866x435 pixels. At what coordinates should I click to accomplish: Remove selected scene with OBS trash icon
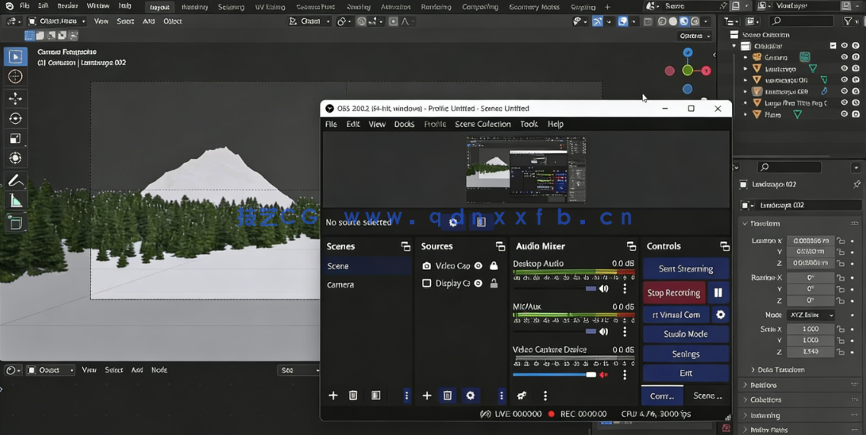[353, 395]
